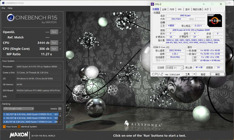Viewport: 234px width, 140px height.
Task: Open the CPU (Single Core) ranking dropdown
Action: pos(18,108)
